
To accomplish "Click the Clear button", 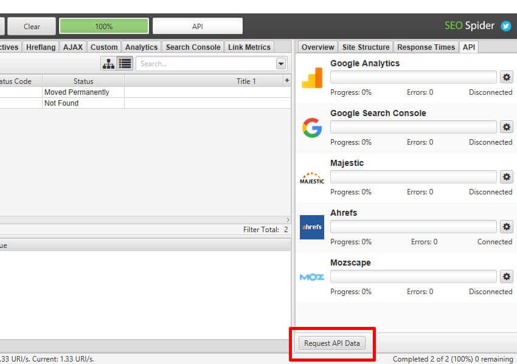I will (x=32, y=26).
